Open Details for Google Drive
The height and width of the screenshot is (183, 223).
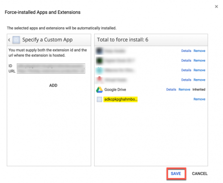[x=171, y=90]
